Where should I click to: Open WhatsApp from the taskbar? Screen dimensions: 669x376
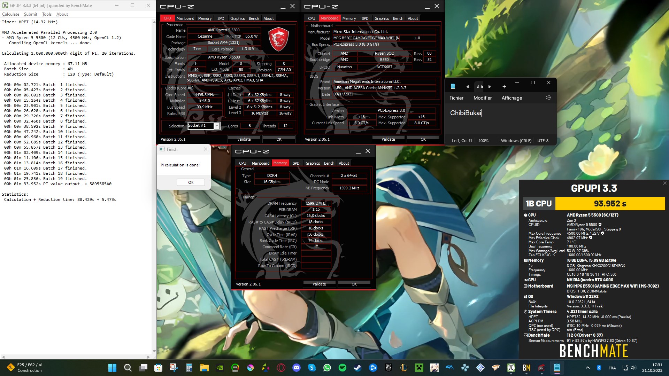(327, 368)
